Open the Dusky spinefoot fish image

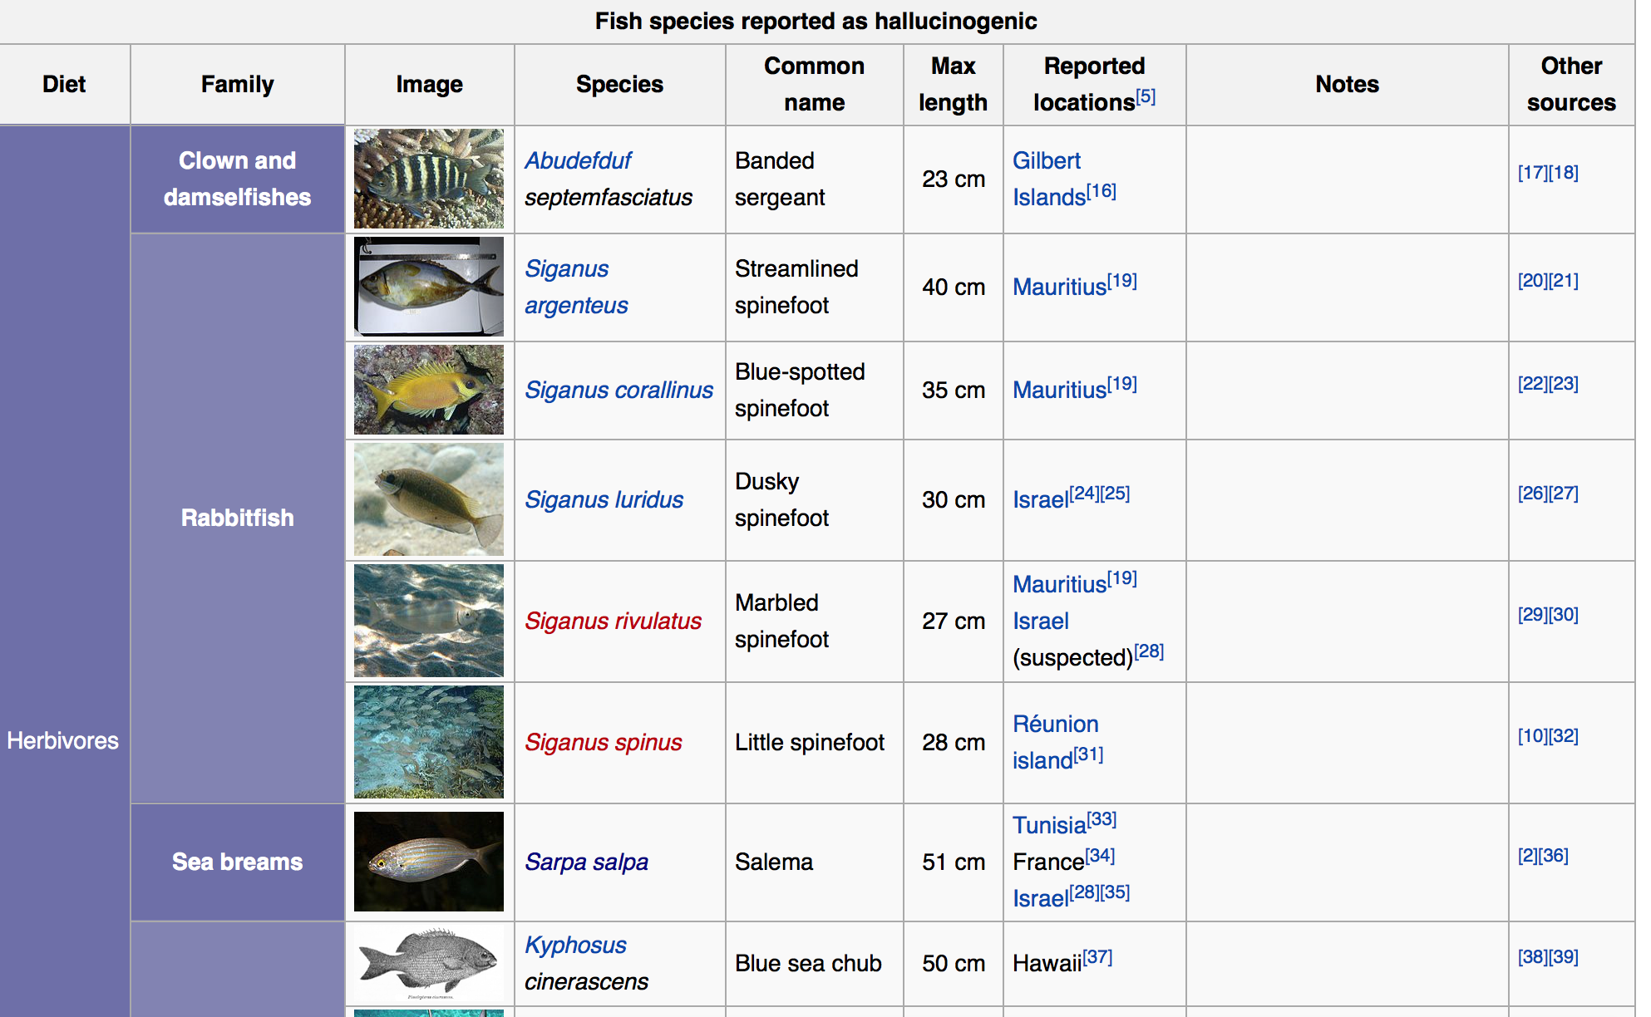pos(429,499)
